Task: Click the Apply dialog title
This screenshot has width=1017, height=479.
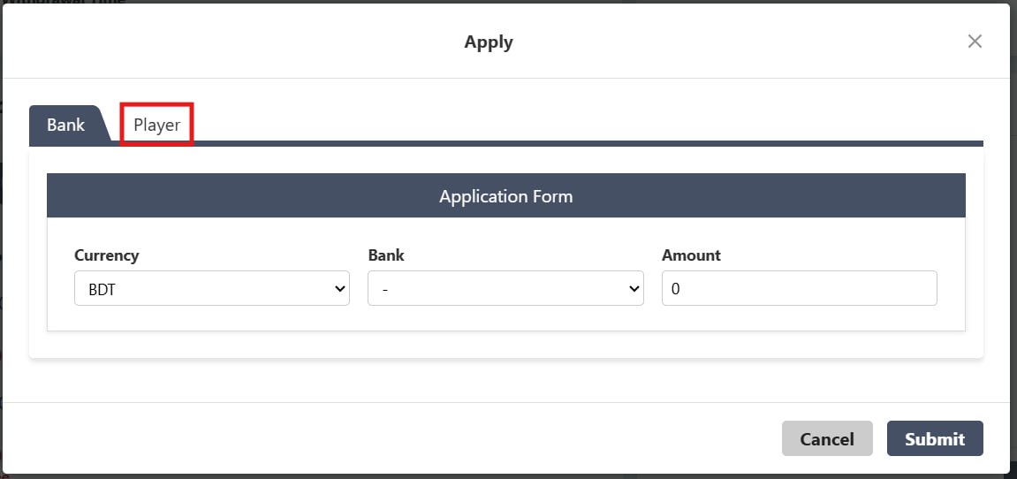Action: coord(489,42)
